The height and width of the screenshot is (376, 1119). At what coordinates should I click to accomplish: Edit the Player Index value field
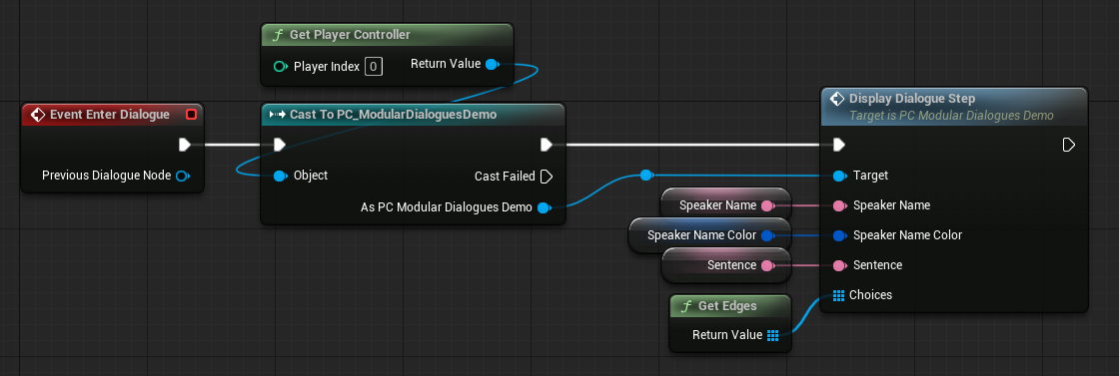pos(374,67)
